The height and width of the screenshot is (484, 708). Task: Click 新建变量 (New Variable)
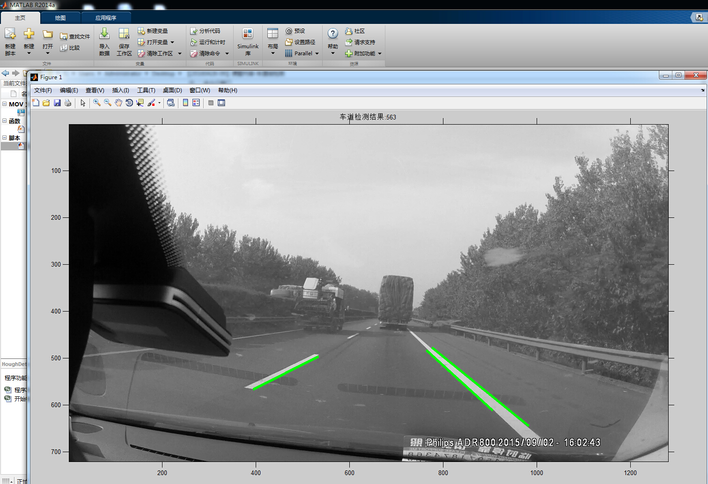pos(153,31)
